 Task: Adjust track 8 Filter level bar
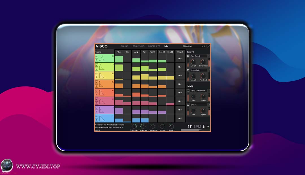coord(119,58)
